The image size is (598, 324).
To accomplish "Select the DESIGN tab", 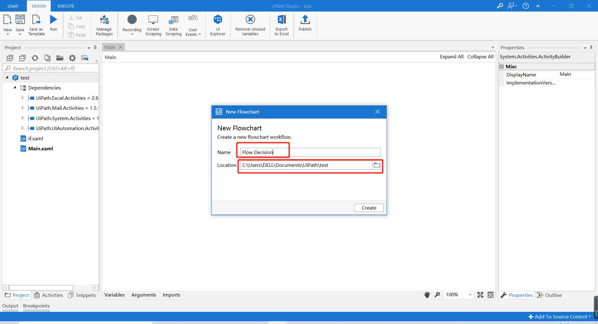I will pos(39,6).
